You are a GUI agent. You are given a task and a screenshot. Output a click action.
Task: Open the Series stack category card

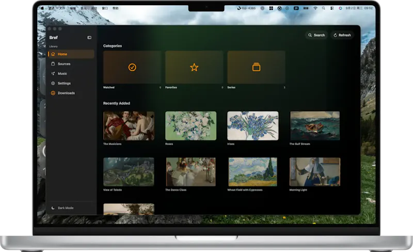click(256, 67)
